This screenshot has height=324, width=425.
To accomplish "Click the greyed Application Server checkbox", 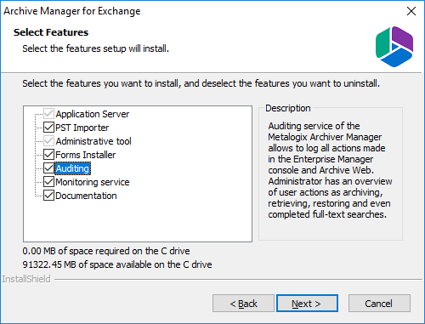I will 48,114.
